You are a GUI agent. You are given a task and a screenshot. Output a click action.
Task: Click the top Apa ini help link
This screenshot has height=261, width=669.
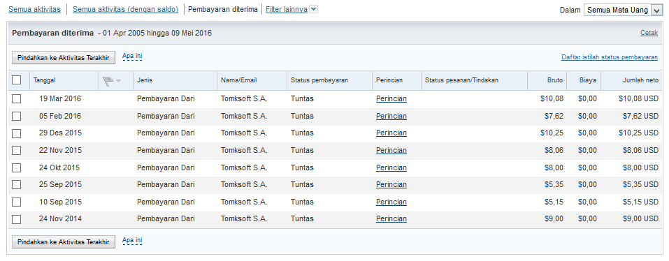[x=132, y=56]
